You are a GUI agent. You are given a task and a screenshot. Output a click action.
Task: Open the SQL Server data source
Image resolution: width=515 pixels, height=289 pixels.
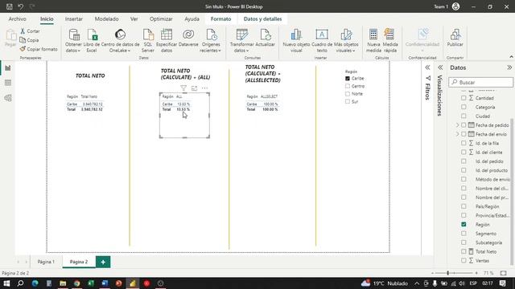click(148, 41)
